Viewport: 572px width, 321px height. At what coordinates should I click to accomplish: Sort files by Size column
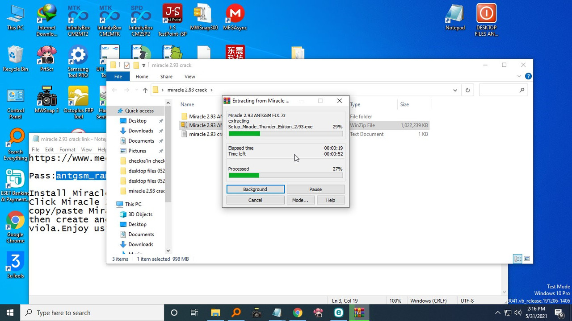[x=404, y=104]
